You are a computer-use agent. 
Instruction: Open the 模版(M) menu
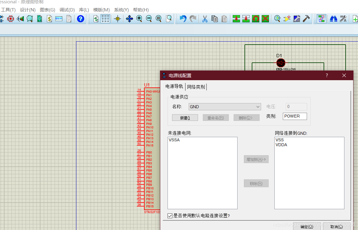(101, 10)
